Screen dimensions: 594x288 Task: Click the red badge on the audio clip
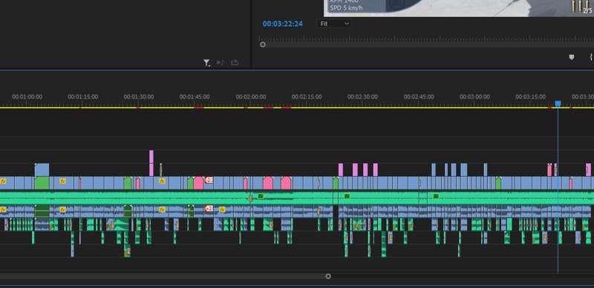pyautogui.click(x=209, y=209)
